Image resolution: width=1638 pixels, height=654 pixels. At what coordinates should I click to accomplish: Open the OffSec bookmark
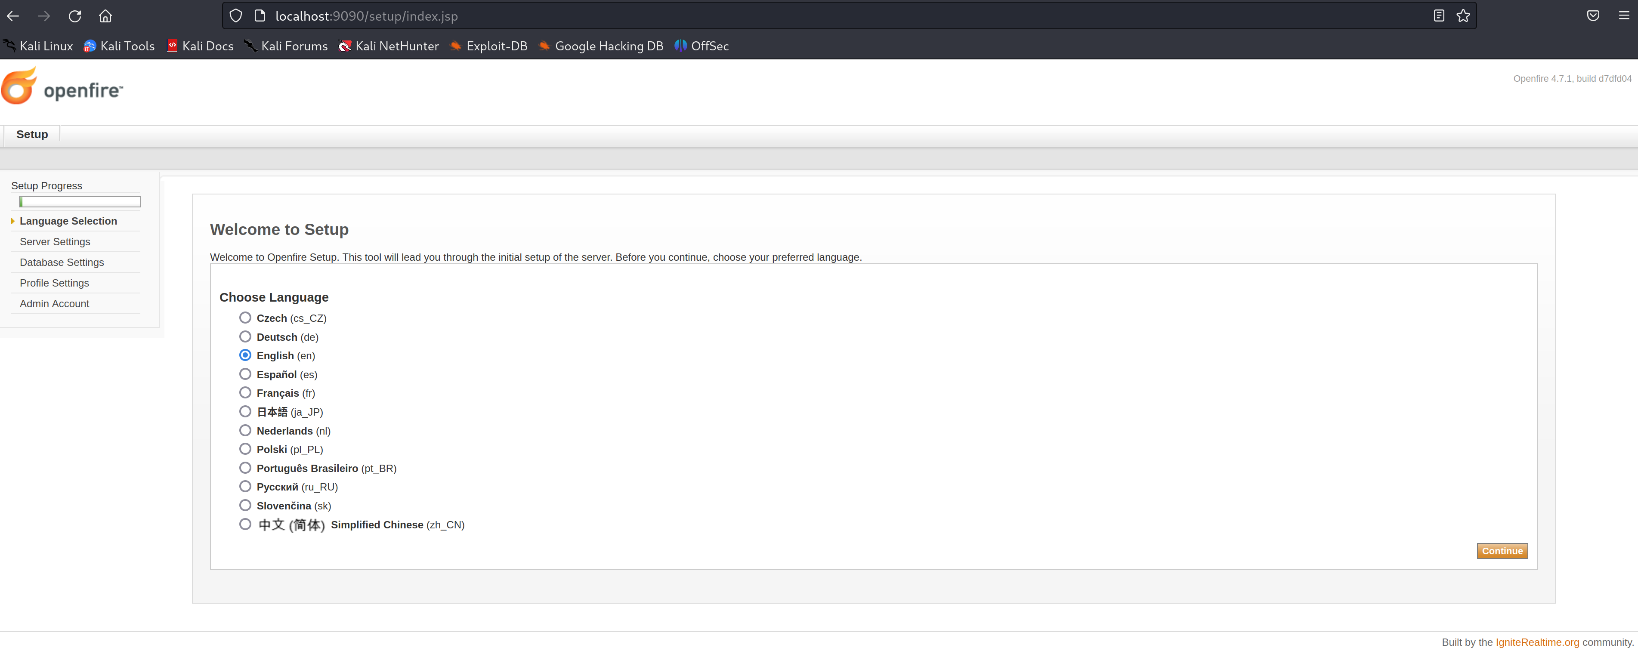coord(702,46)
